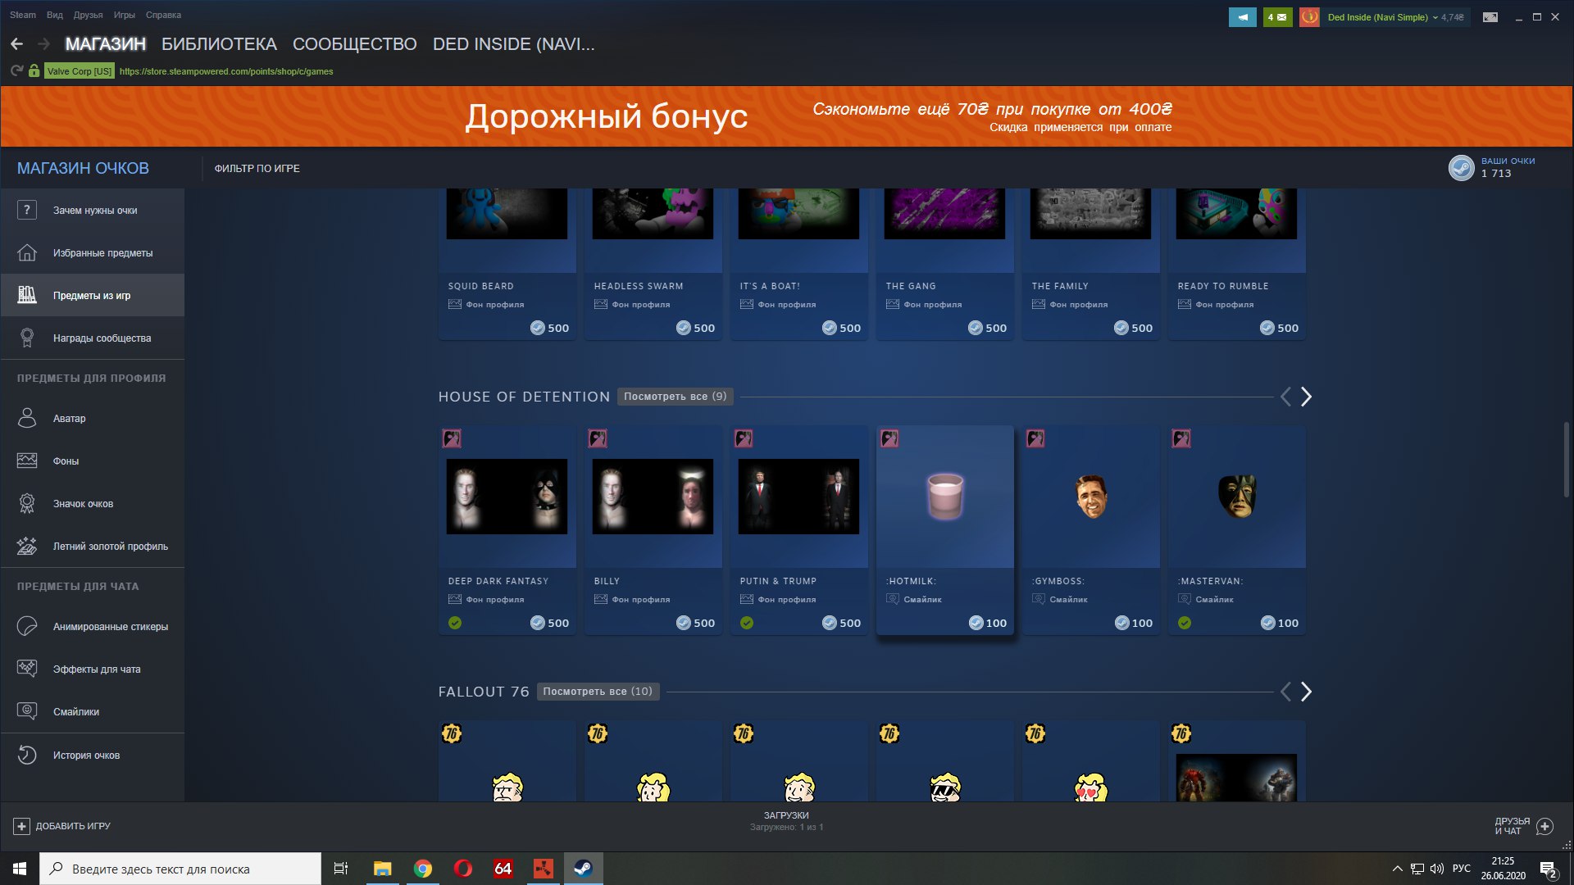Open the Вид menu

(55, 15)
